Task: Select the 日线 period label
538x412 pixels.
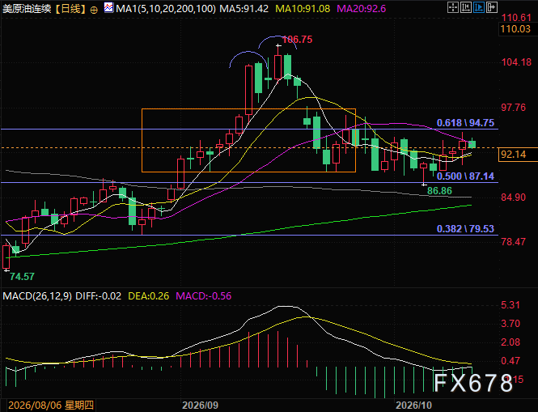Action: [70, 9]
